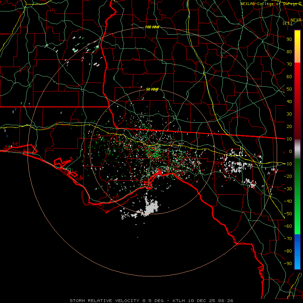Click the -90 value on the velocity scale
303x303 pixels.
point(288,263)
